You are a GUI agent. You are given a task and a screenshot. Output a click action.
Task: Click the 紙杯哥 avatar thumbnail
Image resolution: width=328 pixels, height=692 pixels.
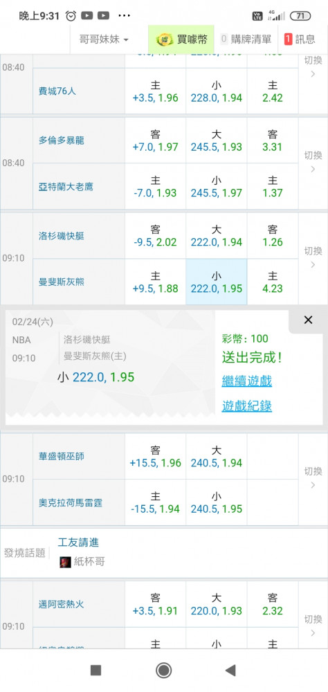pyautogui.click(x=65, y=562)
